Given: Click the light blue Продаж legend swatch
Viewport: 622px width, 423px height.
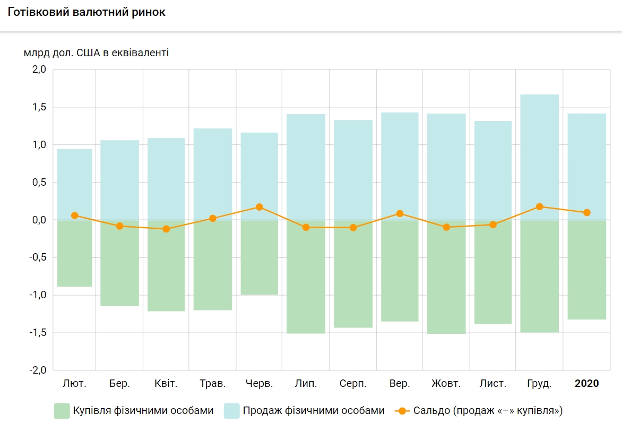Looking at the screenshot, I should (232, 411).
